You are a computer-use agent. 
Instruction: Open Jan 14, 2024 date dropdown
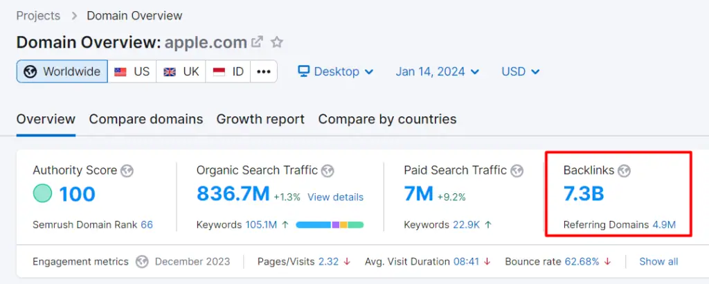[x=438, y=71]
